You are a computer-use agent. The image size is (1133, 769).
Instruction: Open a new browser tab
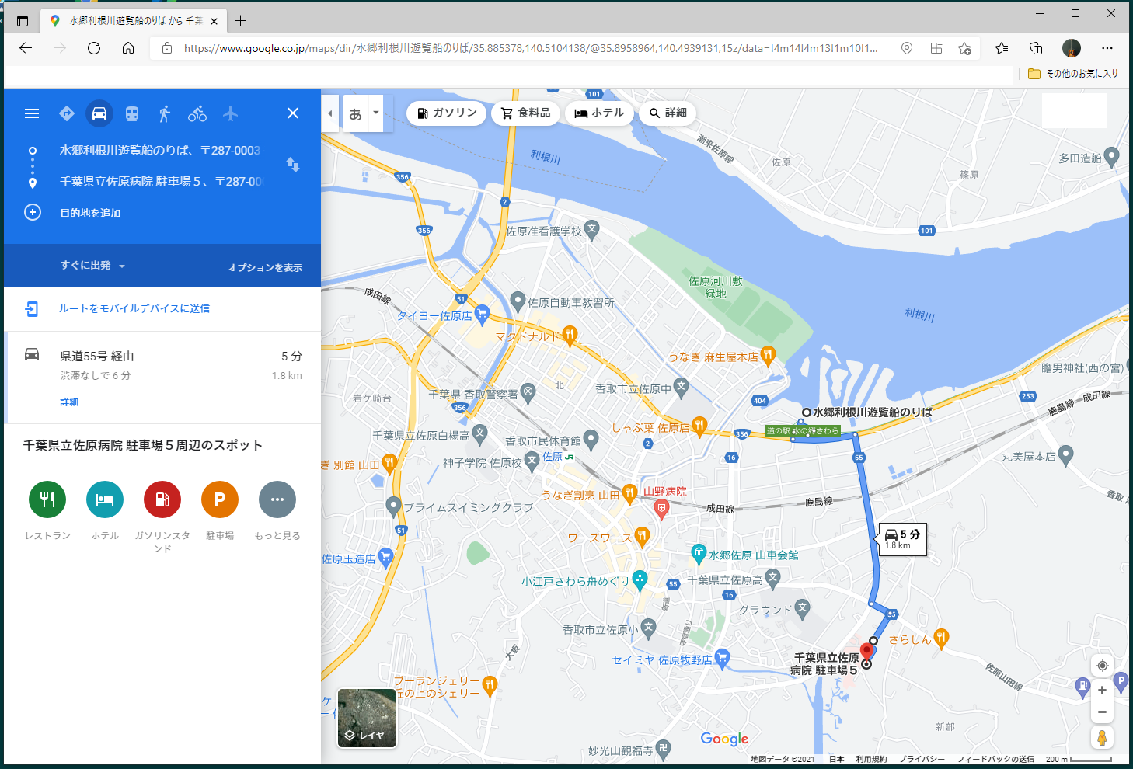(x=241, y=21)
